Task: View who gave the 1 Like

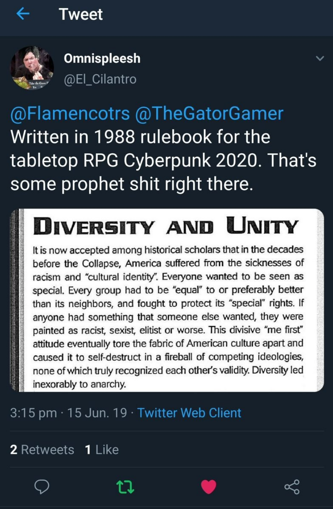Action: [x=102, y=449]
